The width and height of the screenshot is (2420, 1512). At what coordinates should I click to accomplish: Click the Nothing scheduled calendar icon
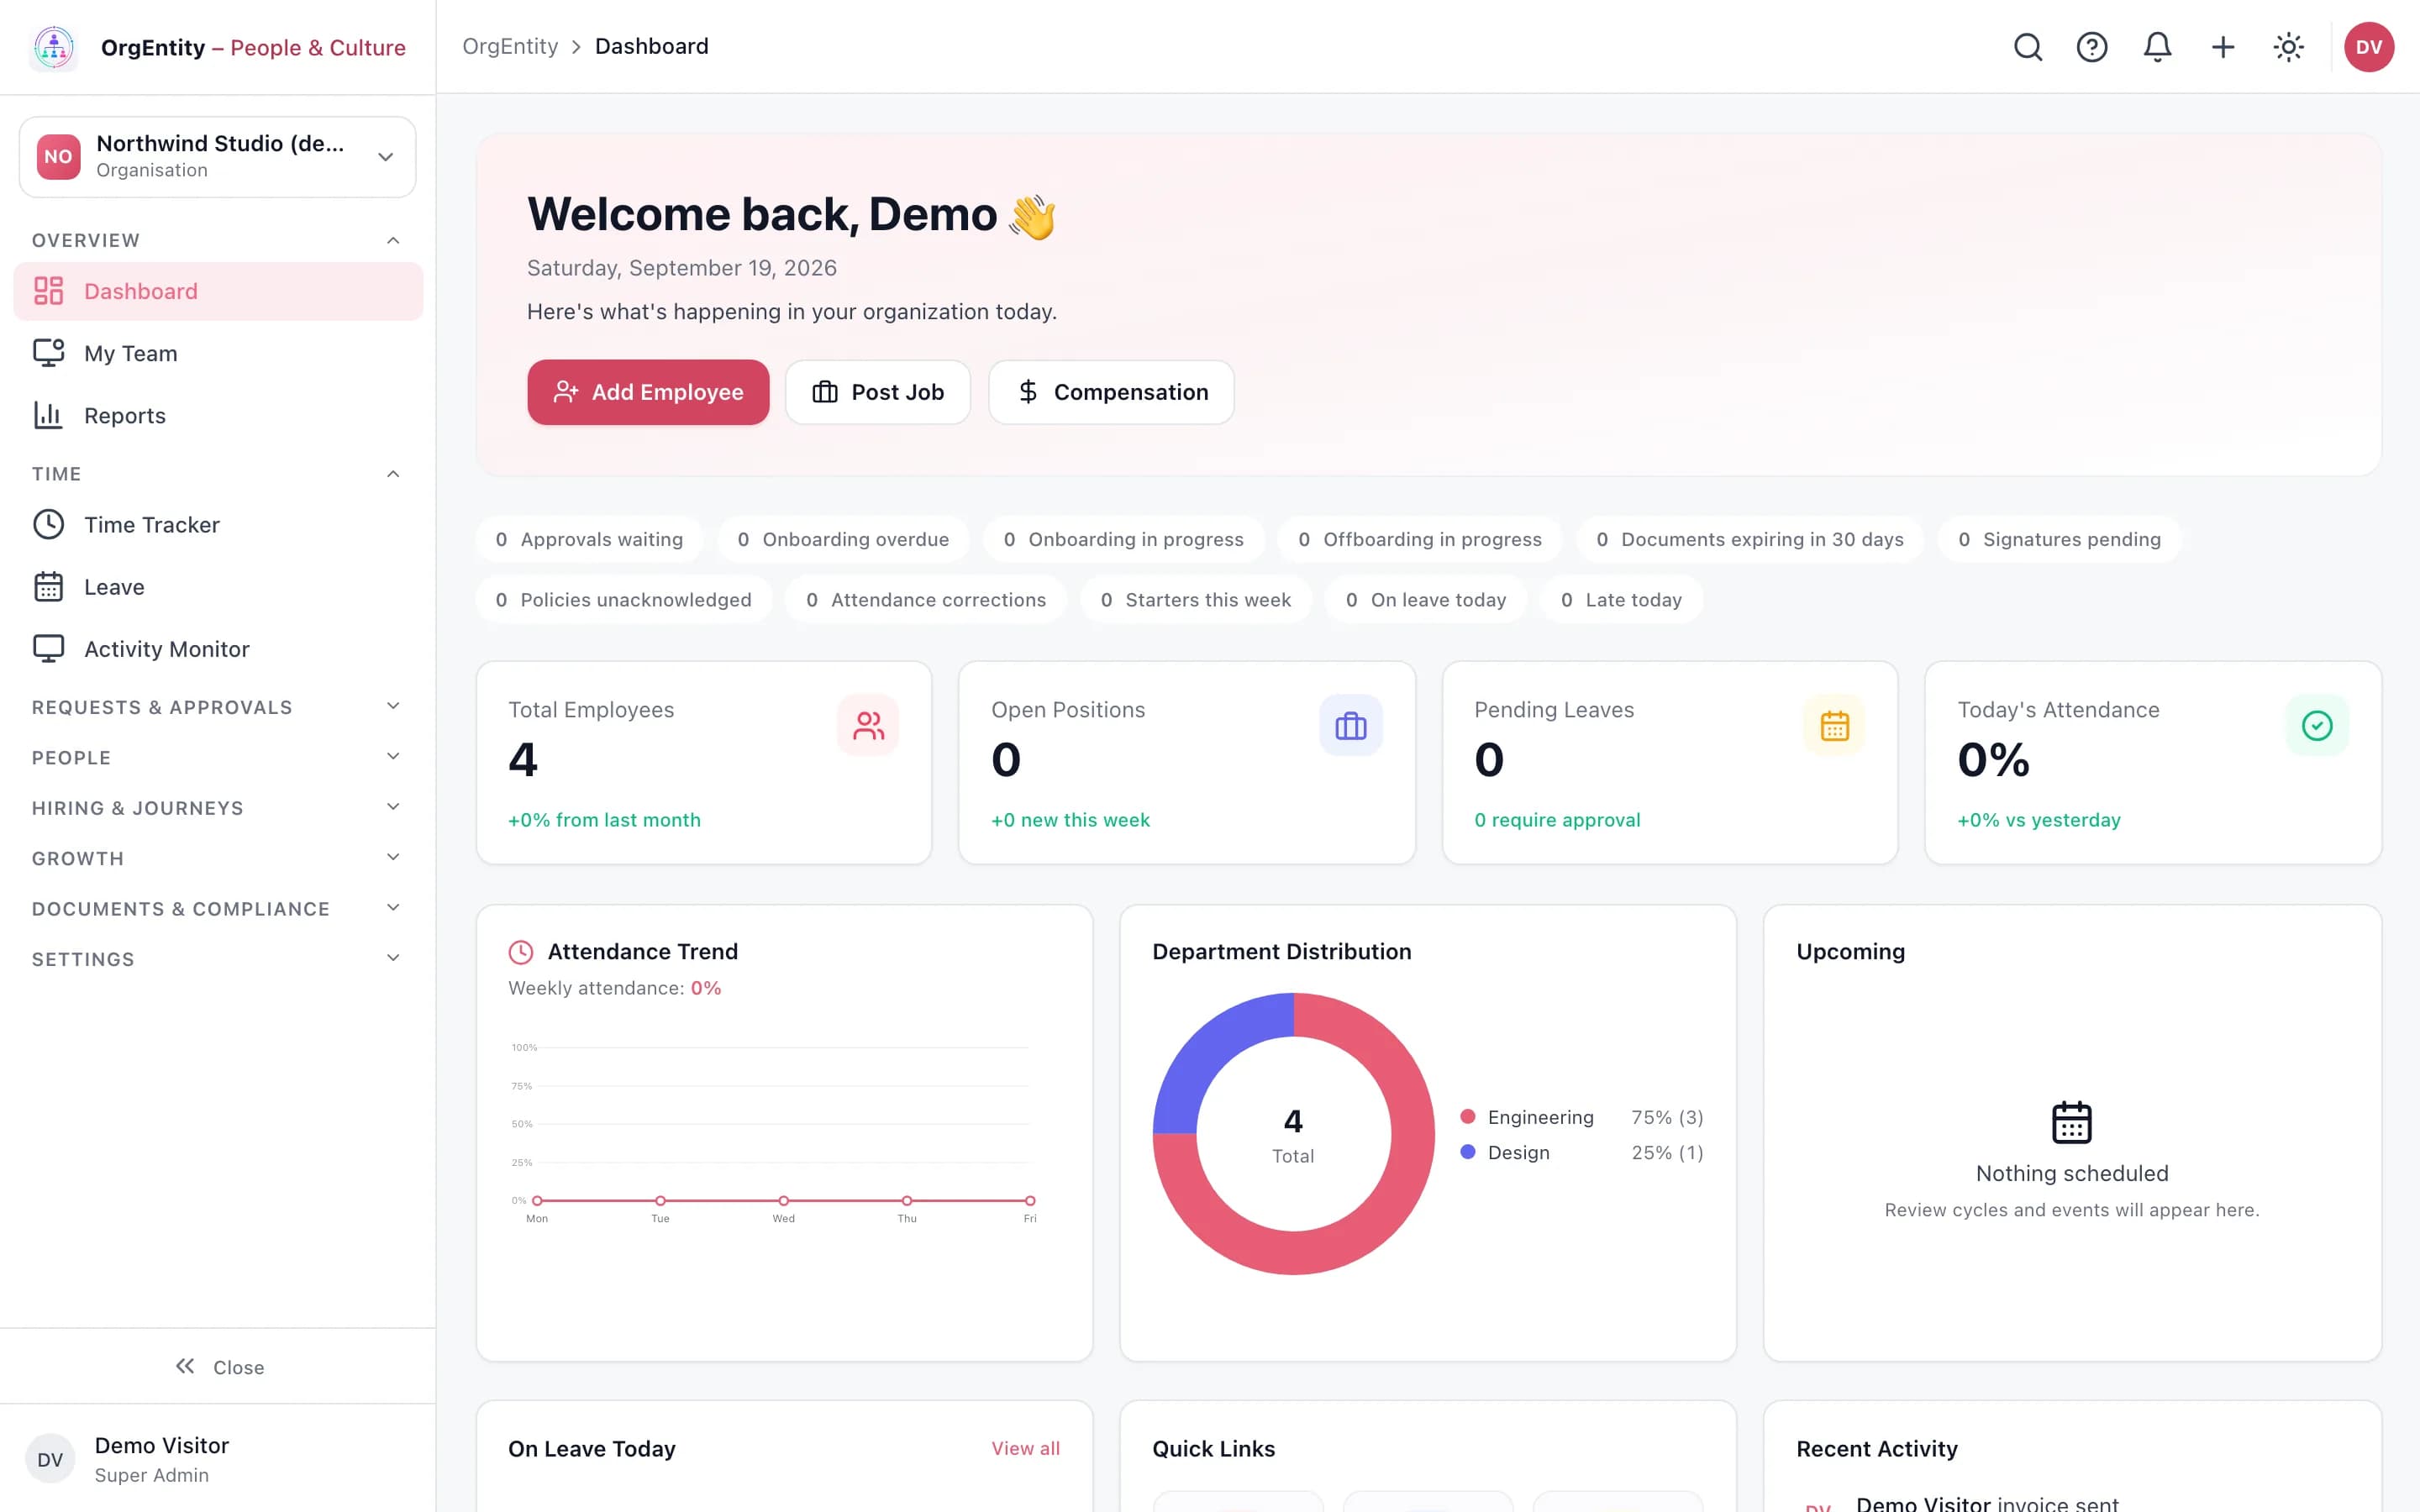(x=2071, y=1122)
